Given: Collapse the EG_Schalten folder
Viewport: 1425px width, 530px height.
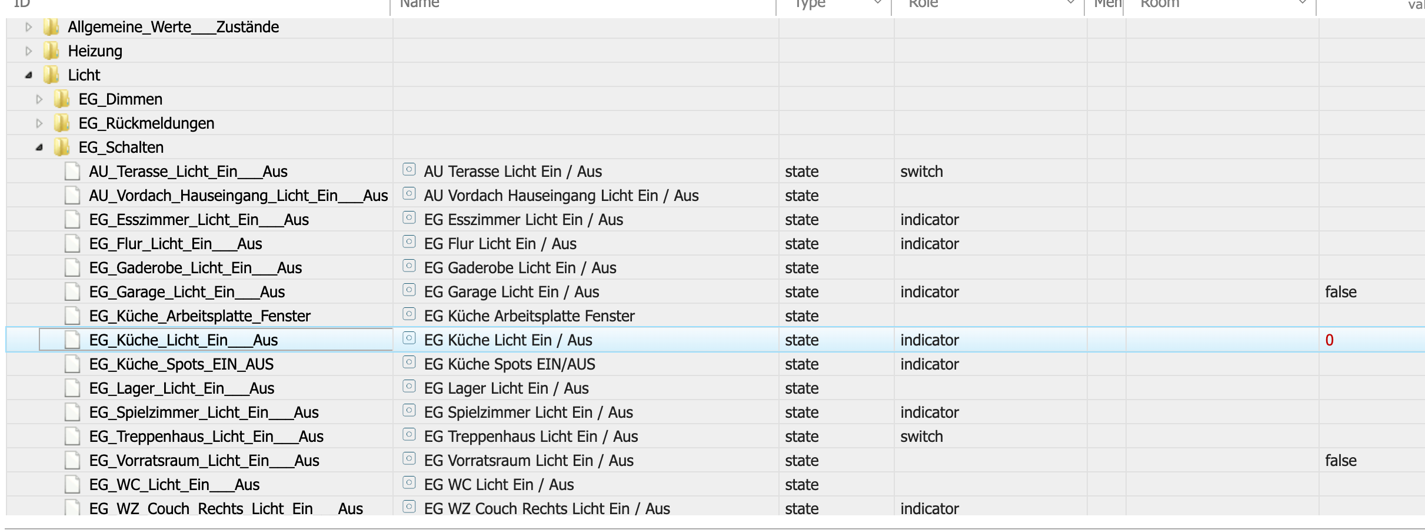Looking at the screenshot, I should coord(39,147).
